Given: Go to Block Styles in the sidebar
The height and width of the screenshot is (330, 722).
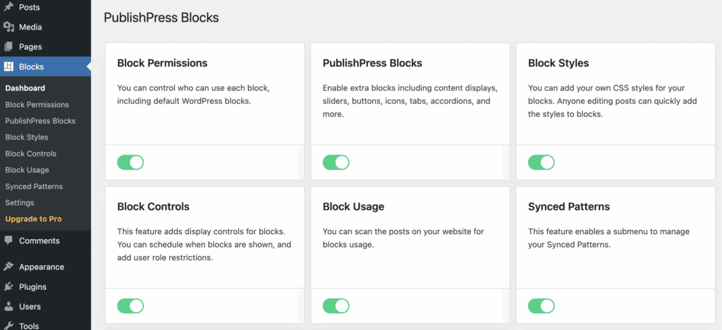Looking at the screenshot, I should pos(27,137).
